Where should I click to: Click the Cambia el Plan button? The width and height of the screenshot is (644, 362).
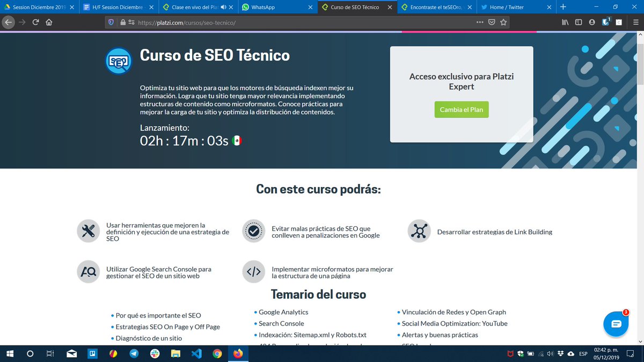pyautogui.click(x=462, y=109)
